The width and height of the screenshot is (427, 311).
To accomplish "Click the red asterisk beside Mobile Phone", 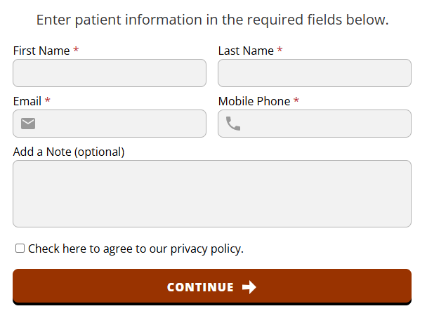I will click(296, 102).
